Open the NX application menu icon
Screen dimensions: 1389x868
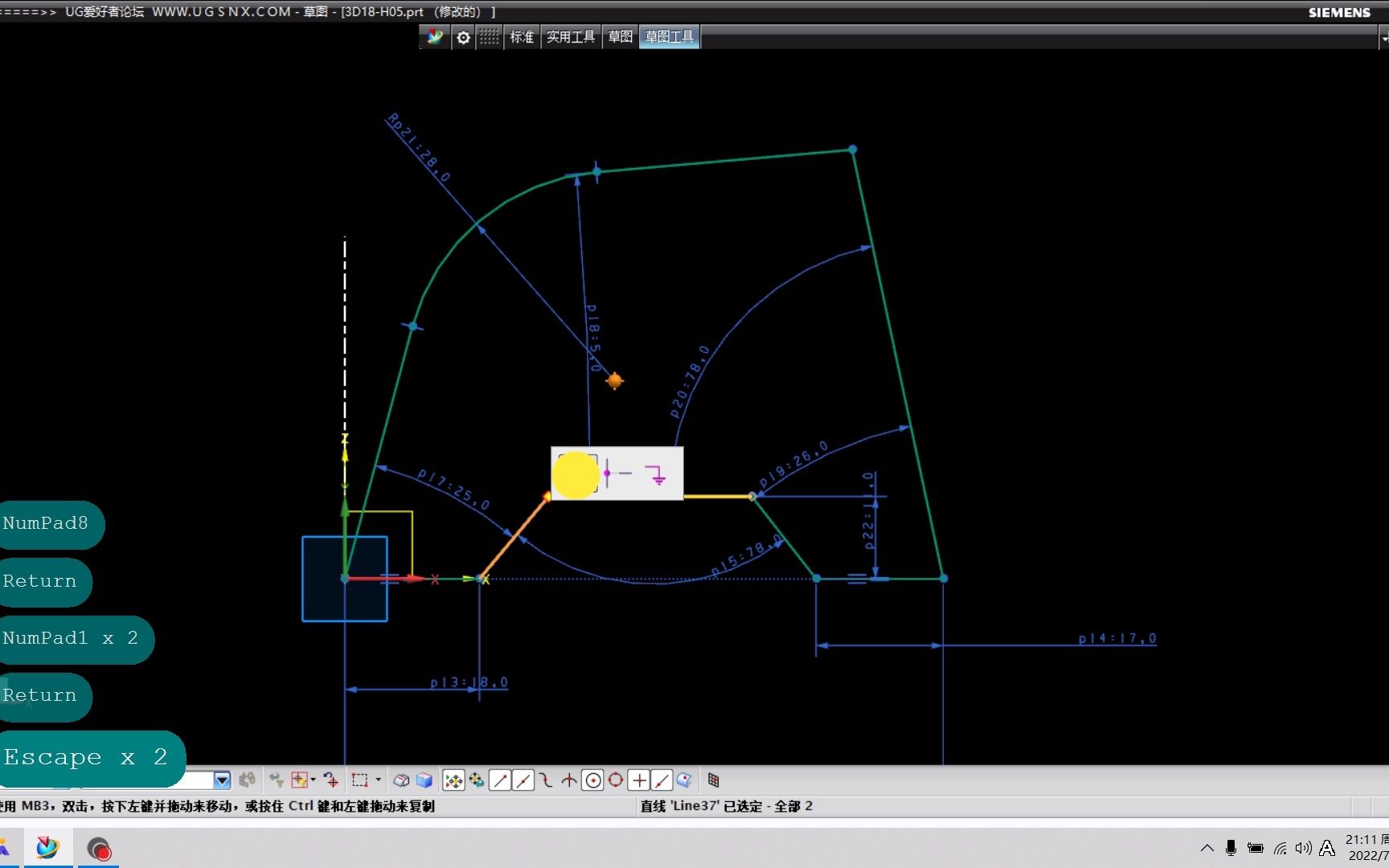coord(435,37)
